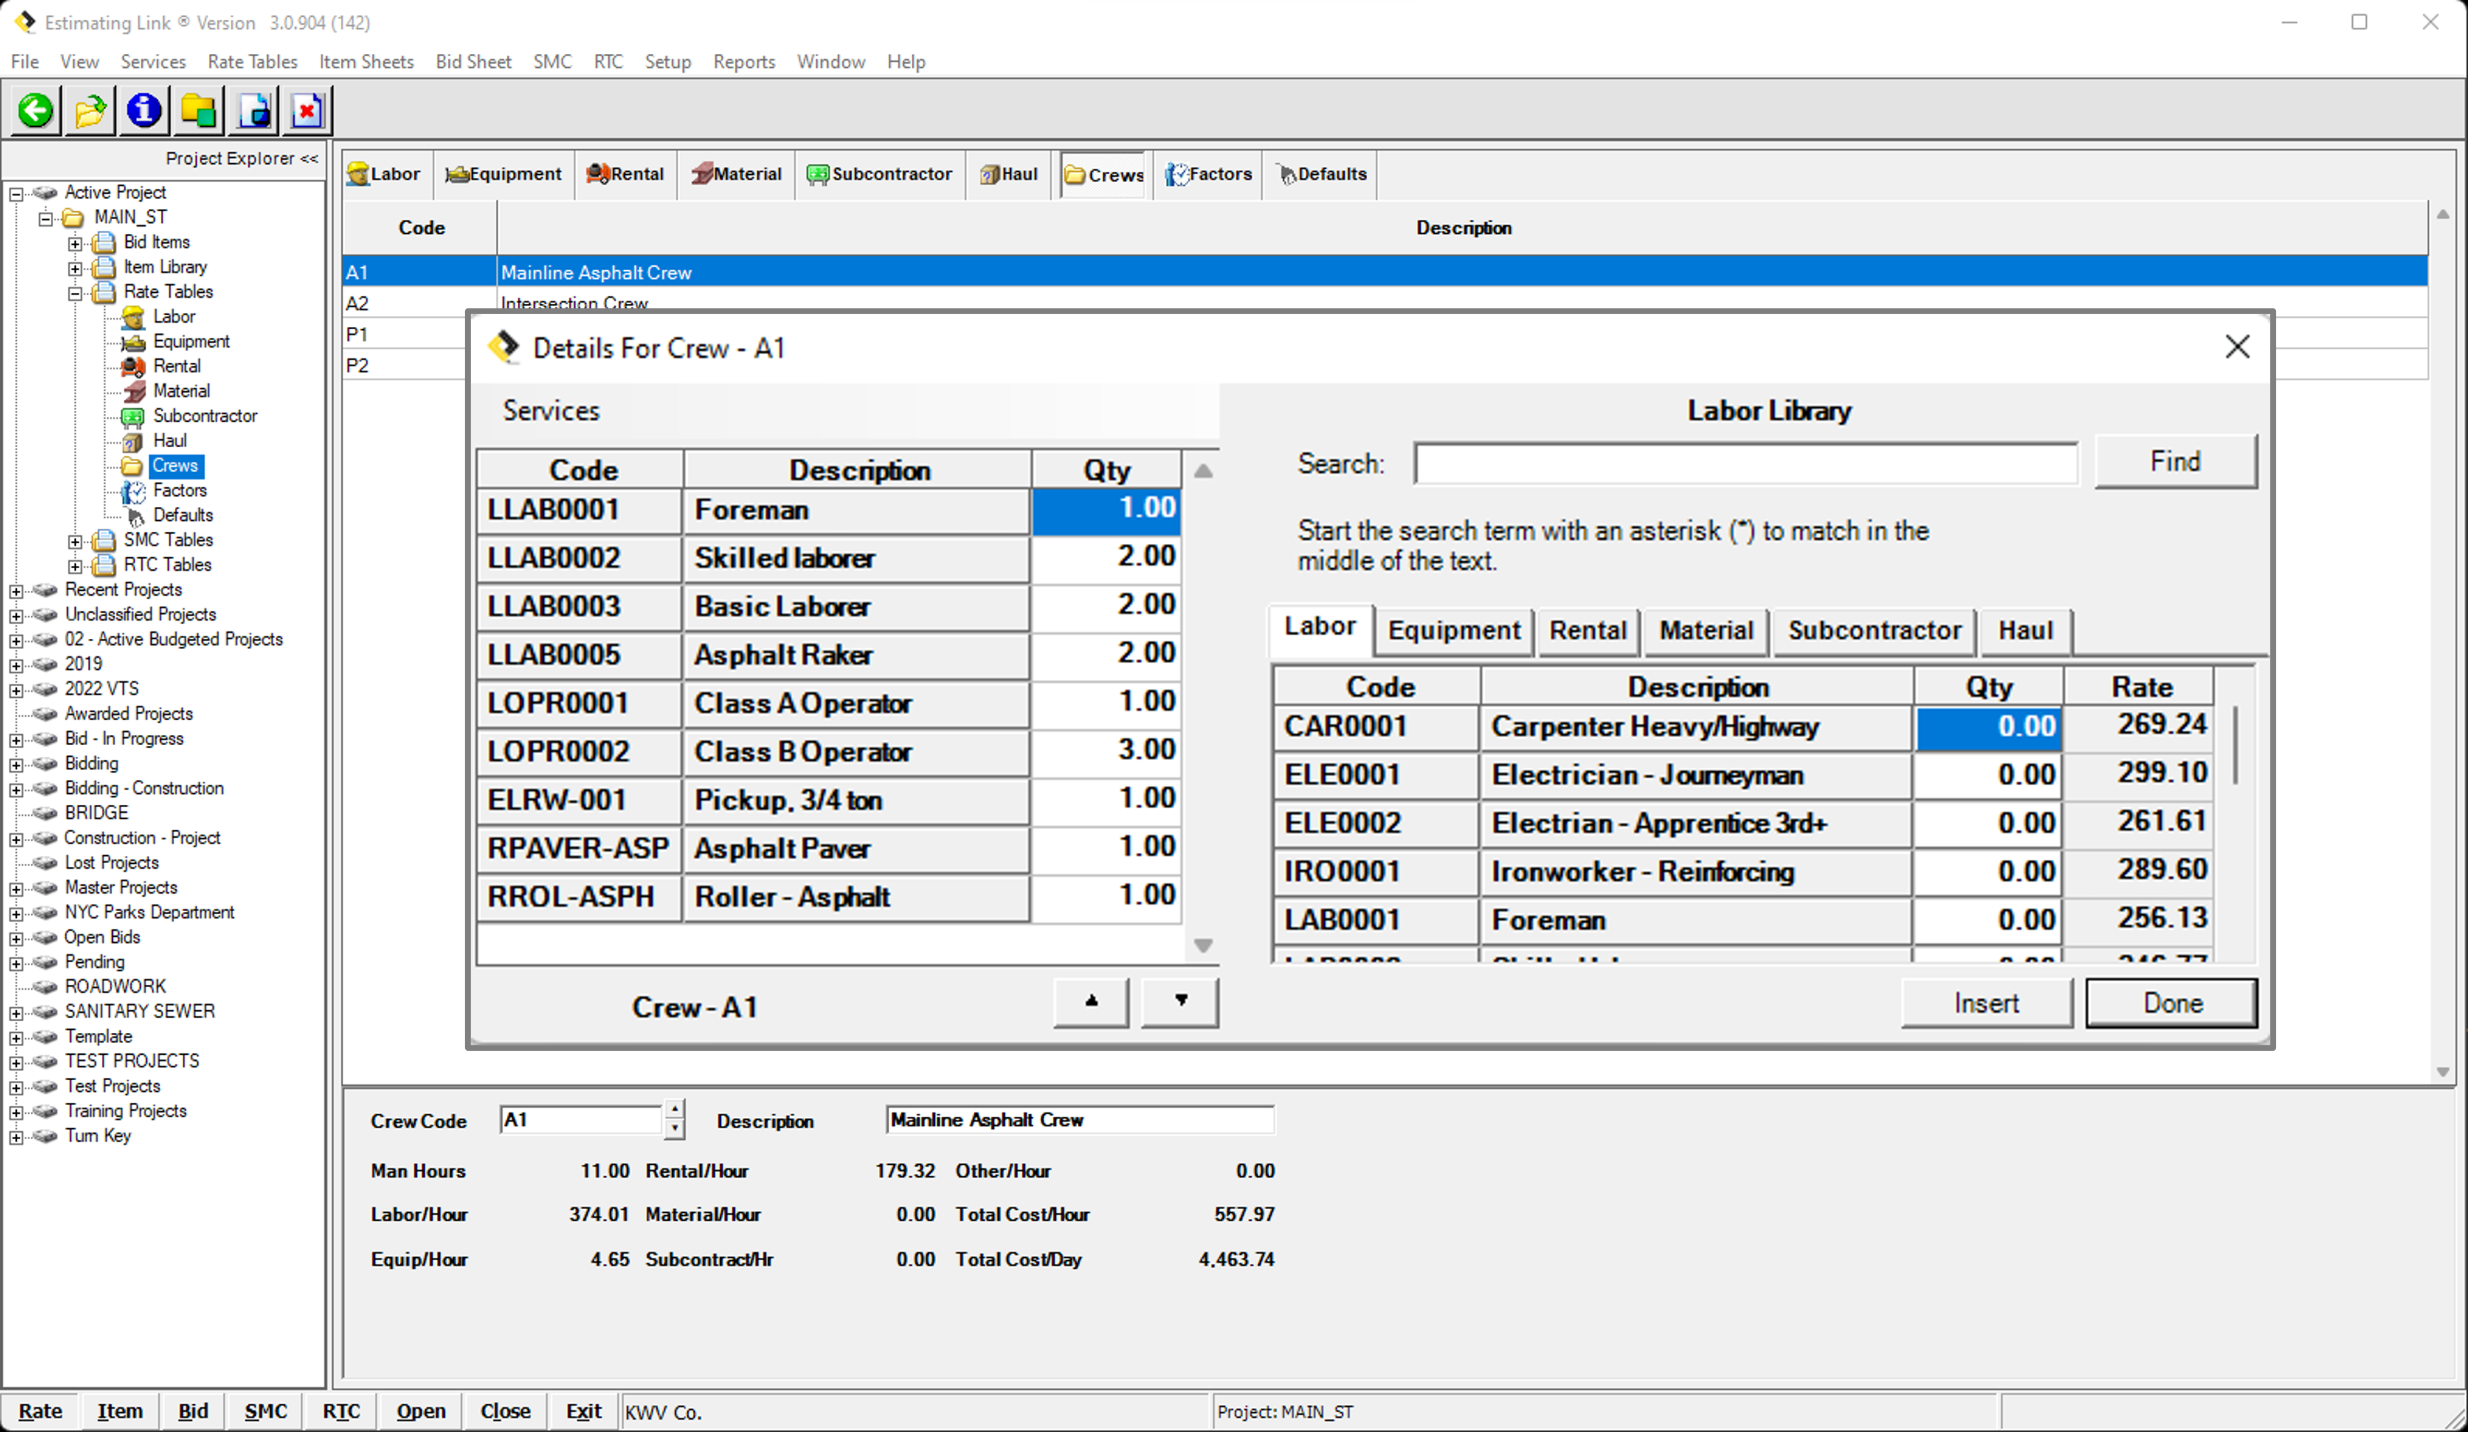This screenshot has height=1432, width=2468.
Task: Move selected crew service down
Action: point(1180,1001)
